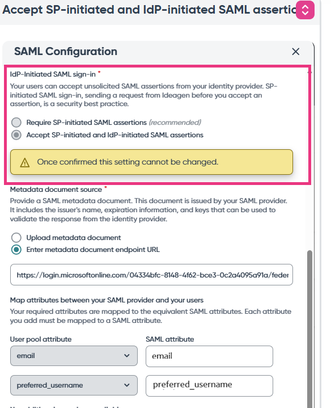Click the panel's vertical scrollbar
This screenshot has height=408, width=331.
click(x=309, y=329)
